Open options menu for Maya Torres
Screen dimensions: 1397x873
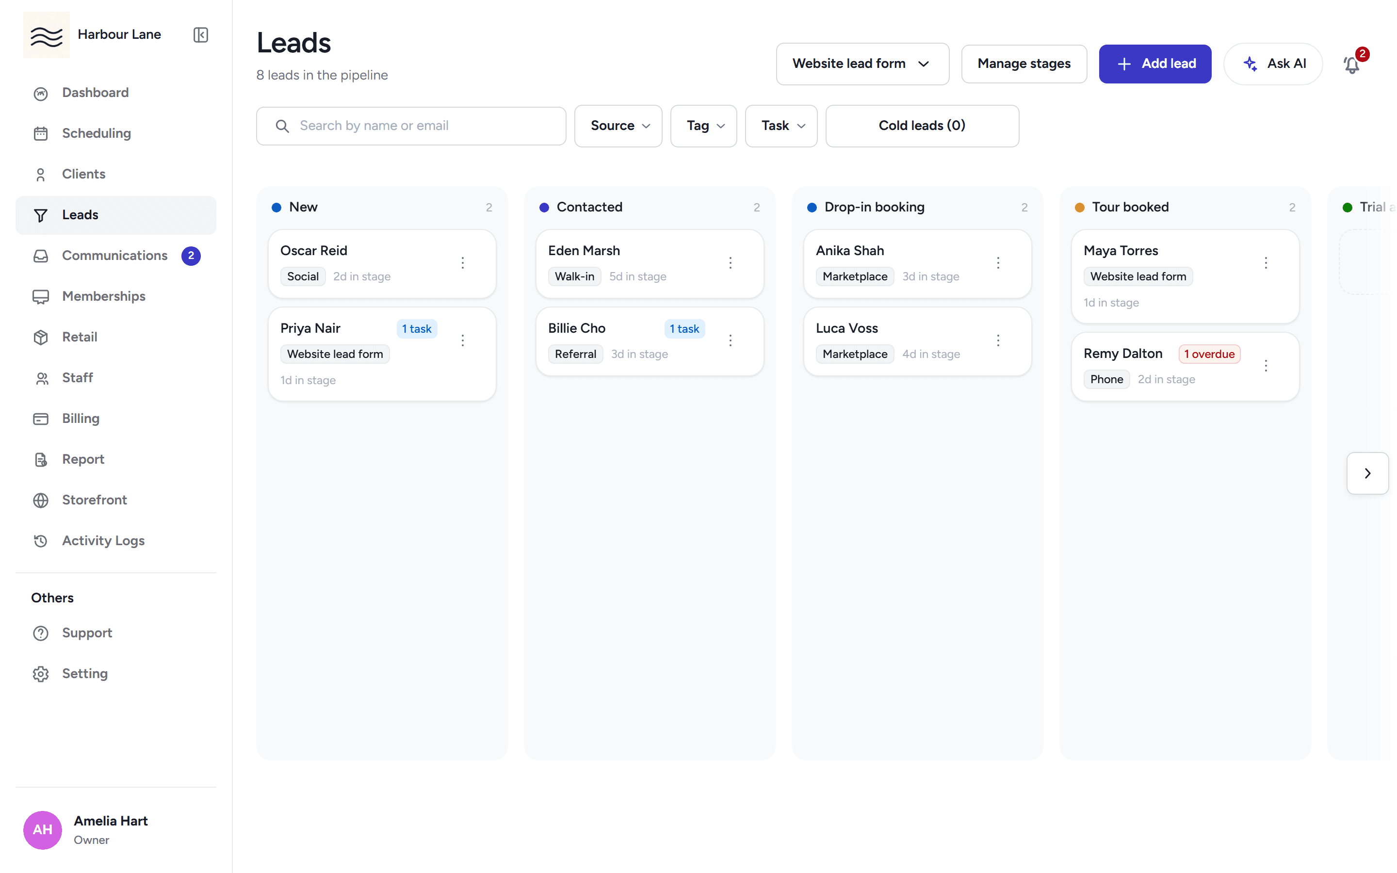click(x=1266, y=263)
